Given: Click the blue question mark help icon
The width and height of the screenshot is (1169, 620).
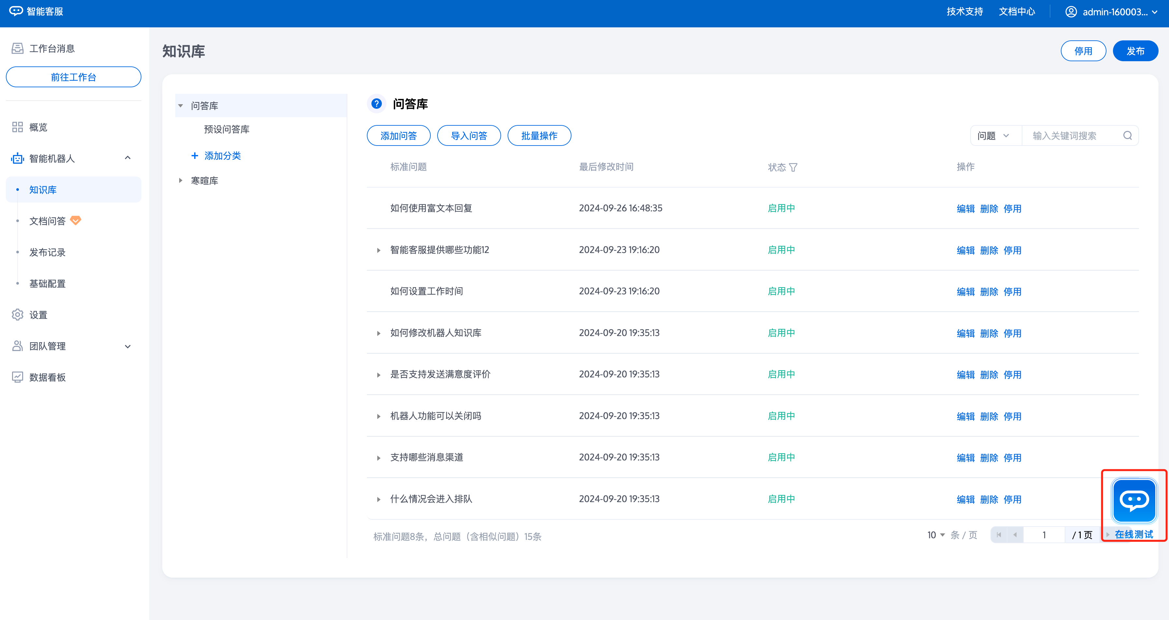Looking at the screenshot, I should pyautogui.click(x=376, y=104).
